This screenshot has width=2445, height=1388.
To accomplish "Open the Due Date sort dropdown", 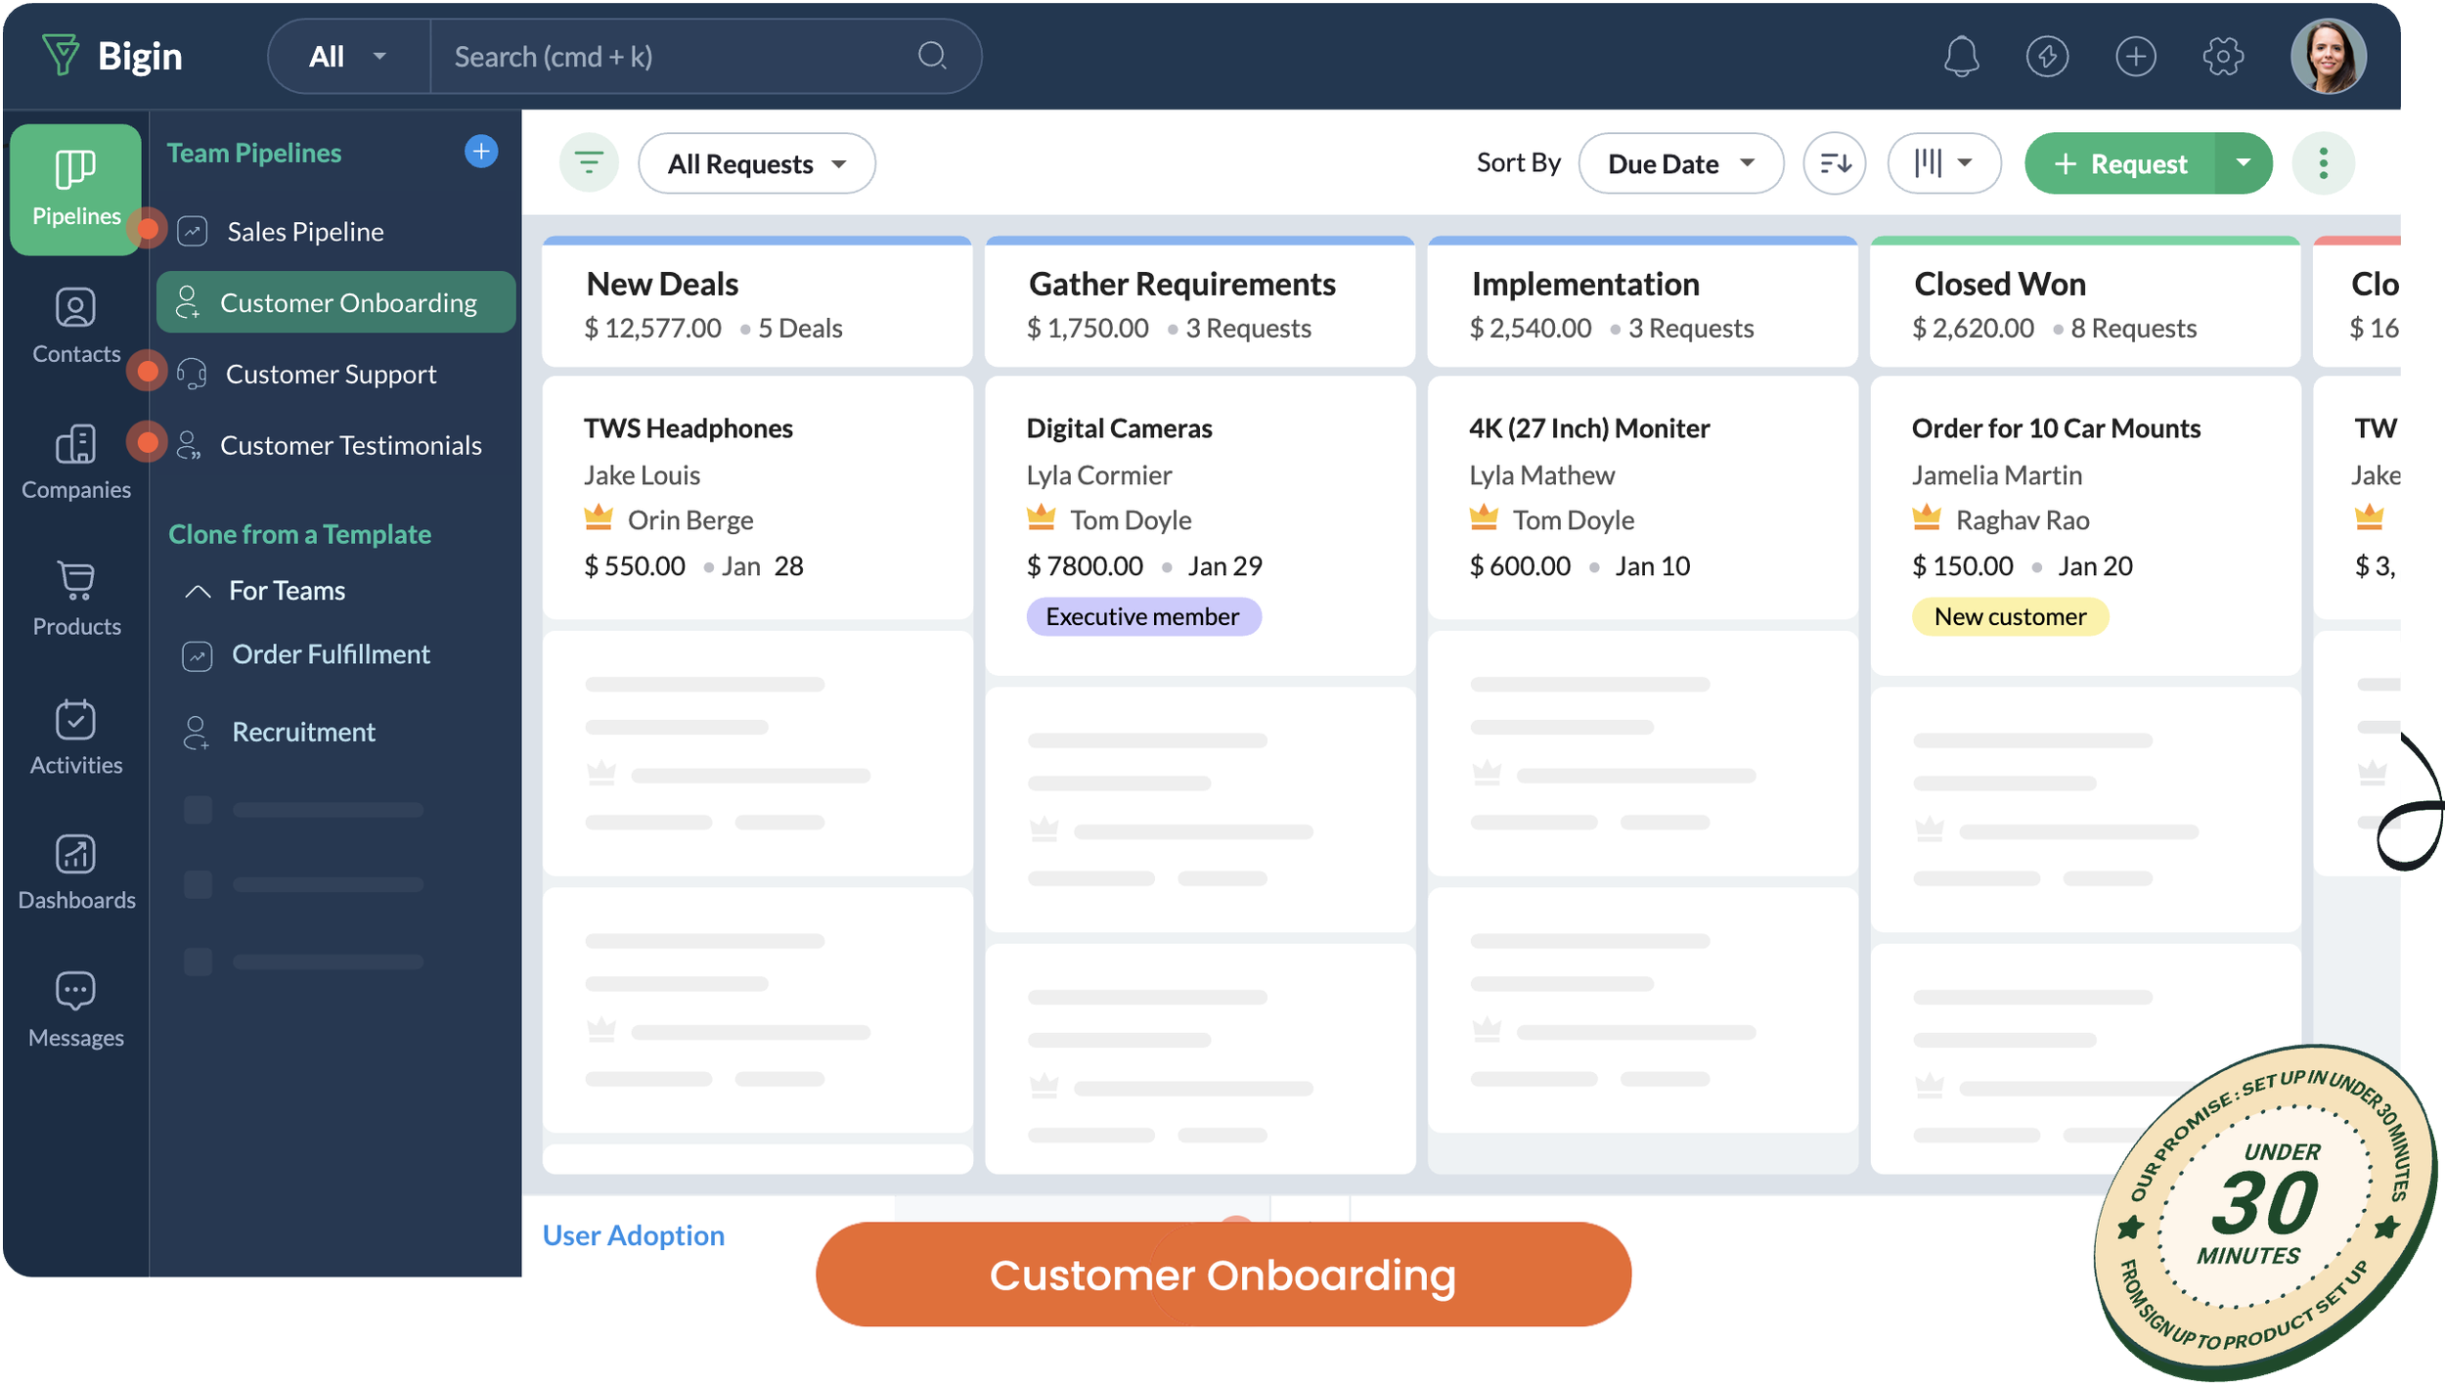I will click(1680, 163).
